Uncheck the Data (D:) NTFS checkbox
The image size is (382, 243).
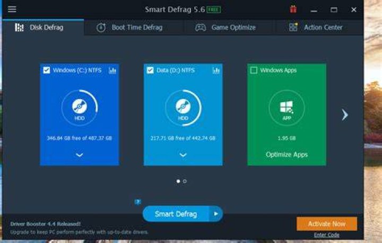point(150,70)
